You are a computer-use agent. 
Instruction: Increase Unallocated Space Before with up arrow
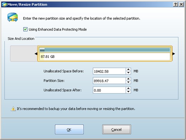pos(128,69)
